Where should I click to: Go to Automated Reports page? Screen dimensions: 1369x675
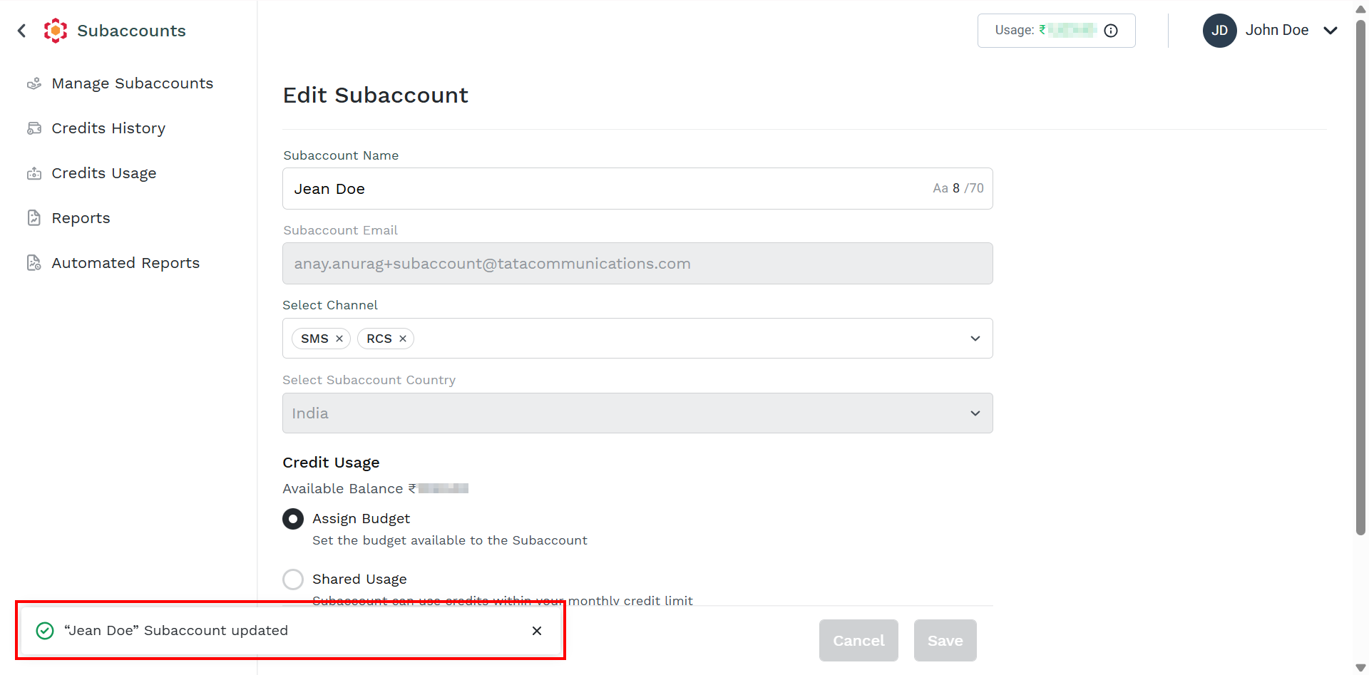(x=125, y=263)
